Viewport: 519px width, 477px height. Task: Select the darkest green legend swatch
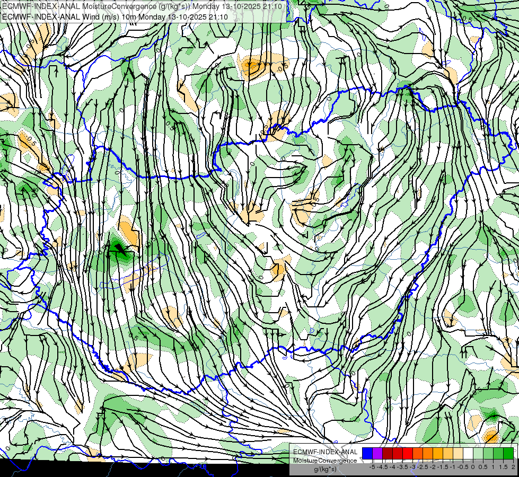[x=508, y=453]
